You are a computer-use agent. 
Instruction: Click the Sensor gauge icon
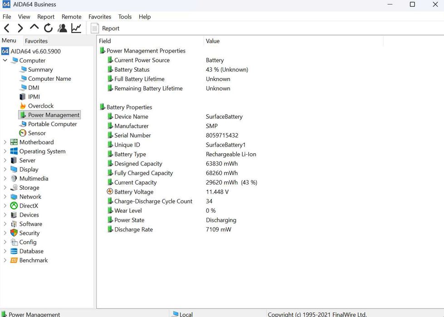pyautogui.click(x=23, y=133)
